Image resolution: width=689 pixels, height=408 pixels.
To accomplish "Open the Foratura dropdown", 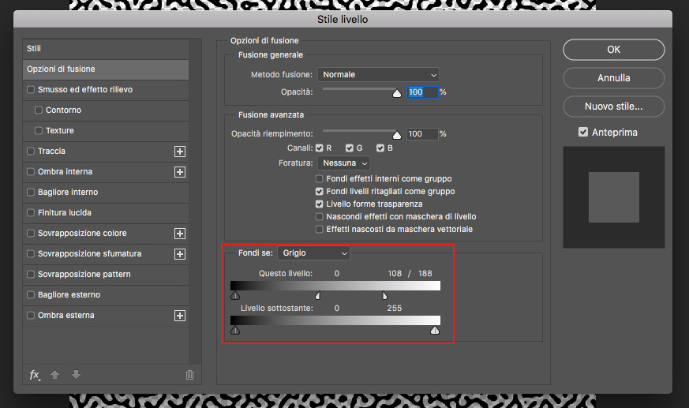I will point(343,163).
